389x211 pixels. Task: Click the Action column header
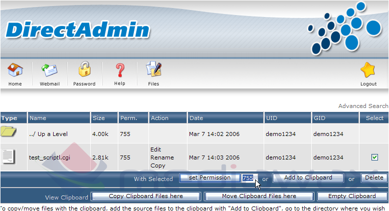(x=159, y=118)
